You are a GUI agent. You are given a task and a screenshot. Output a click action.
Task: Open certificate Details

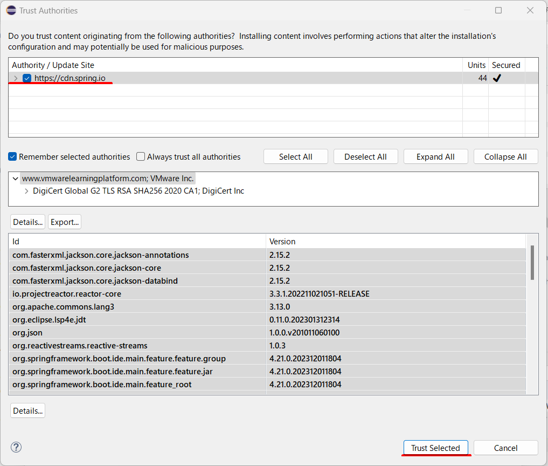(27, 222)
